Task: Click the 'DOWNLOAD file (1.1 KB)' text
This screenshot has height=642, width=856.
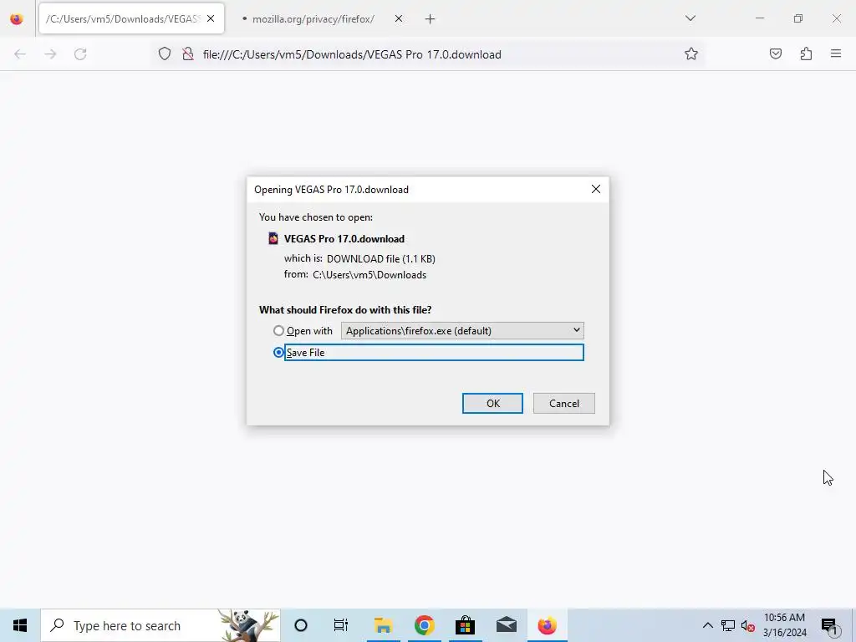Action: pyautogui.click(x=381, y=259)
